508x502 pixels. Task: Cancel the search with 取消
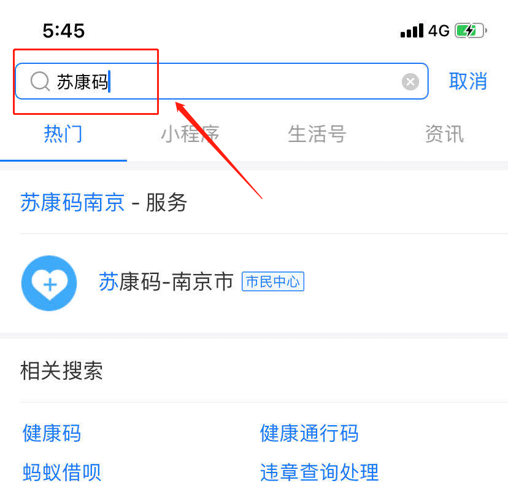(468, 81)
